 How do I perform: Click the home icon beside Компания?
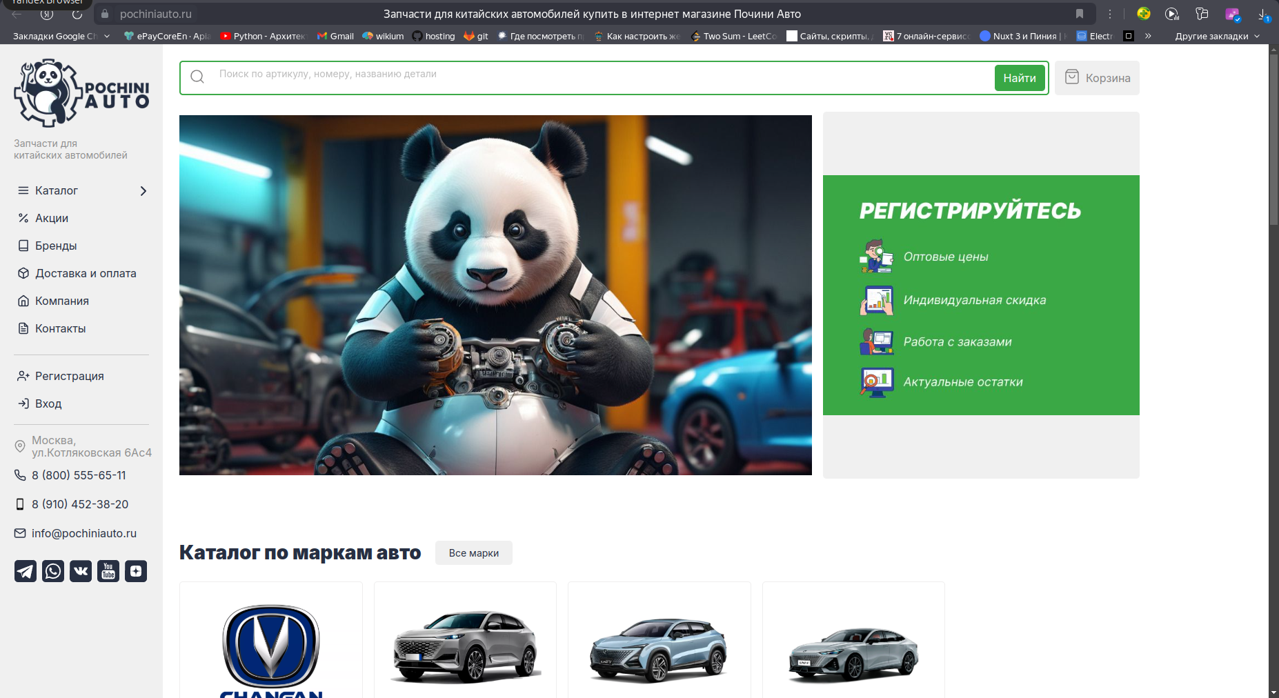point(23,301)
